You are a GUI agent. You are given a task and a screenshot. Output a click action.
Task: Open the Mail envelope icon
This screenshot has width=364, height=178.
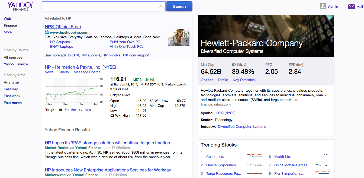pos(352,6)
